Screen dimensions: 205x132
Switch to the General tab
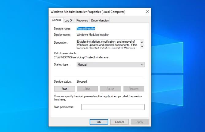57,20
